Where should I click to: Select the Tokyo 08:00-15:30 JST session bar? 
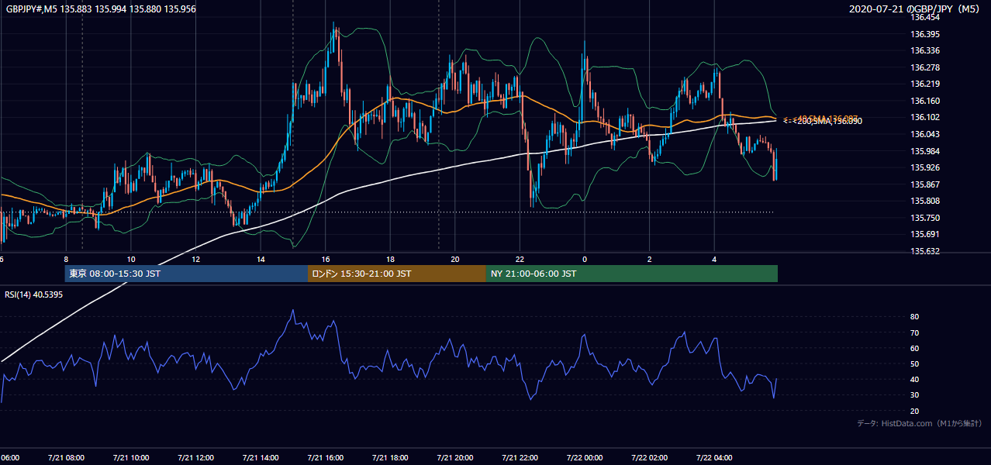coord(186,274)
